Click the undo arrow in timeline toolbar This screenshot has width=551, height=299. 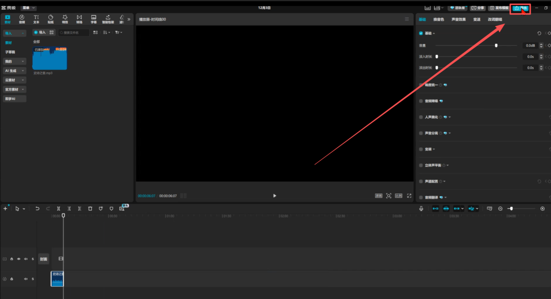[37, 209]
